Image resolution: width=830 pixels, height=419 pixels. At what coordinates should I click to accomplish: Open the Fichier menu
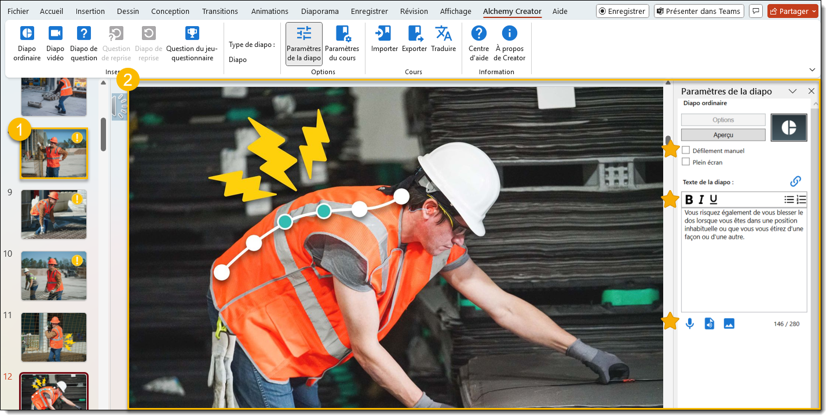point(18,11)
